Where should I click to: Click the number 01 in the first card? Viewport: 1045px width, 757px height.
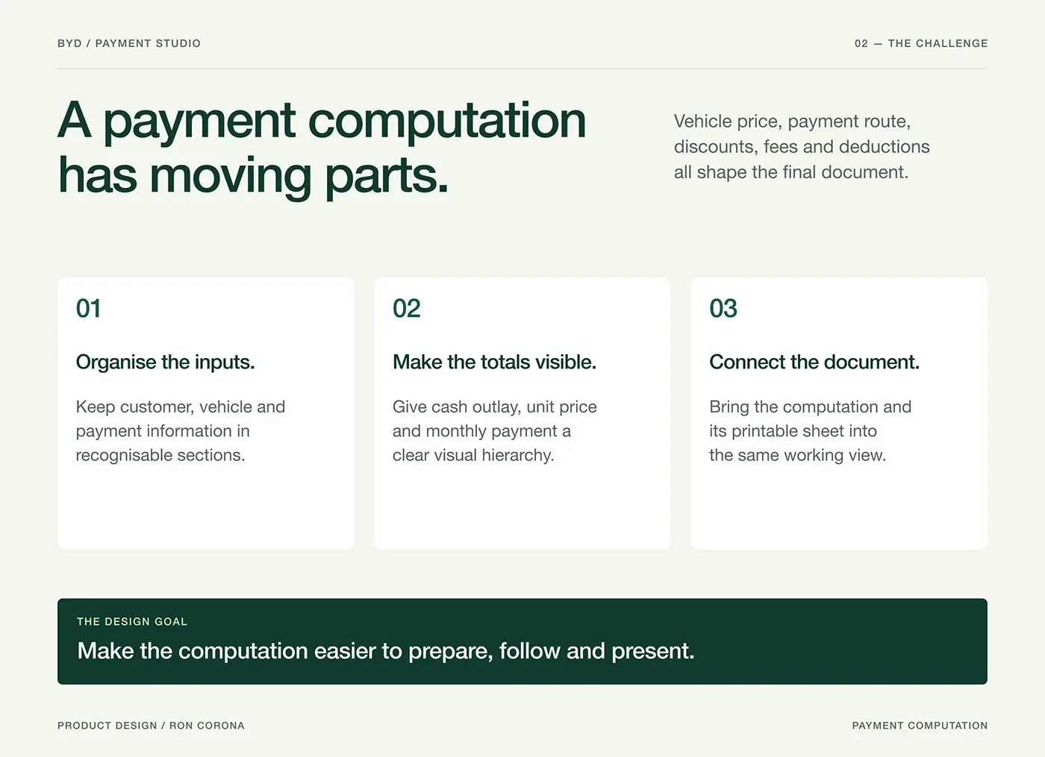[88, 308]
